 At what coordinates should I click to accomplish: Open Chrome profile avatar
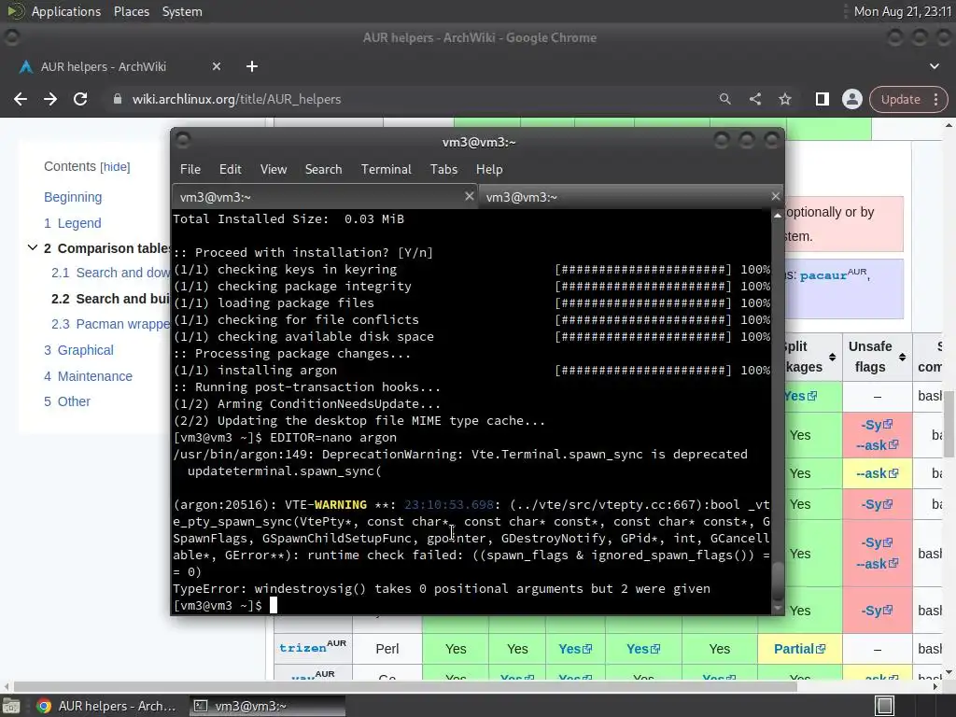click(851, 99)
